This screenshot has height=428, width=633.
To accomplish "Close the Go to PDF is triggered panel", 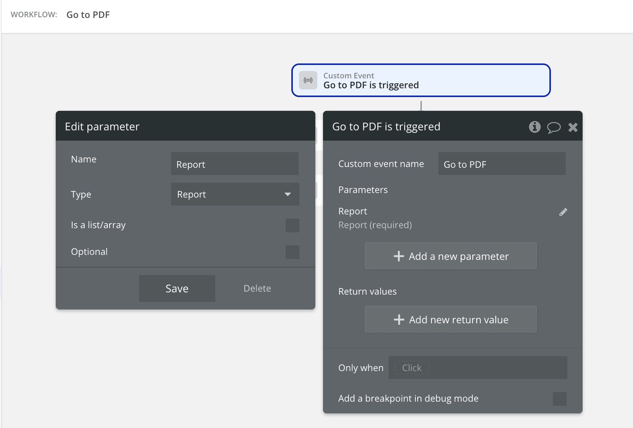I will point(573,127).
